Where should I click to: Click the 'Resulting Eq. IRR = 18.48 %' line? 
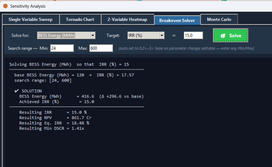coord(54,123)
